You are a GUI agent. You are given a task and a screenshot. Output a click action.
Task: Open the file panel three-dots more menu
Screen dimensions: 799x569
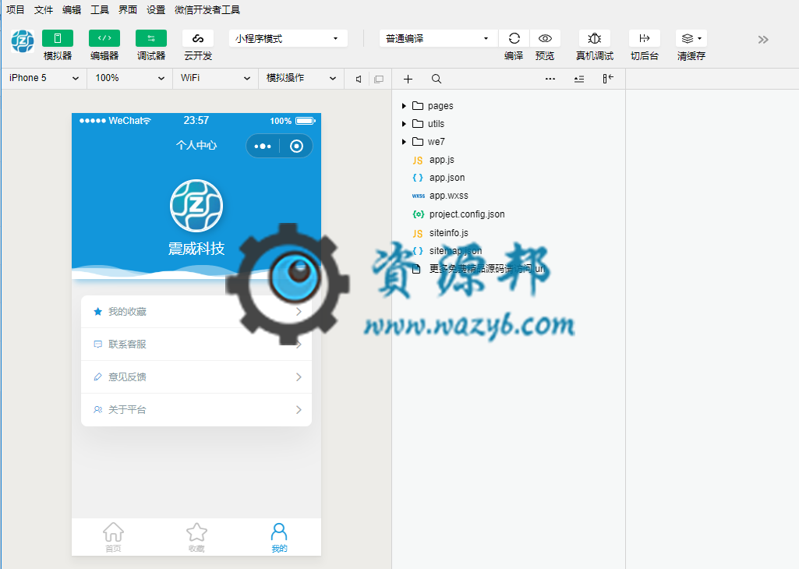click(x=550, y=79)
